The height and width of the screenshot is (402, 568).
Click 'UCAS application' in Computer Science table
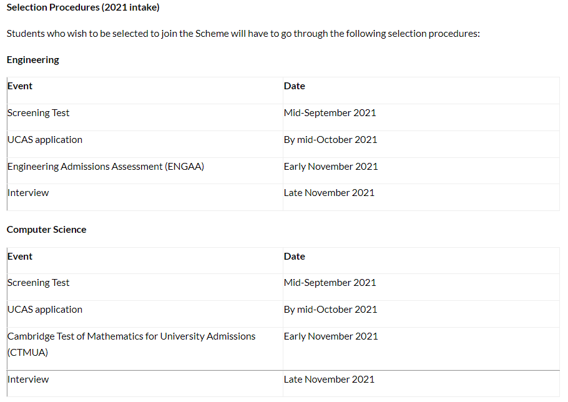pos(45,310)
